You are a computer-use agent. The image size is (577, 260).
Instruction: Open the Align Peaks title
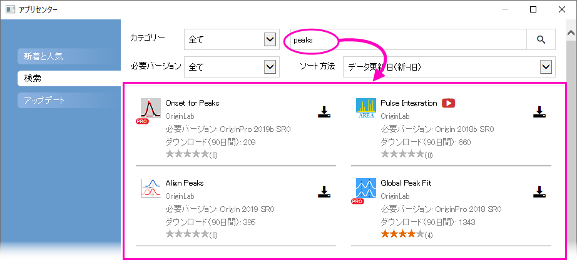click(x=185, y=182)
